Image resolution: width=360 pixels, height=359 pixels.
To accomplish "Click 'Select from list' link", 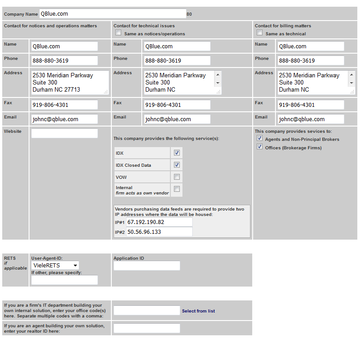I will pos(198,311).
